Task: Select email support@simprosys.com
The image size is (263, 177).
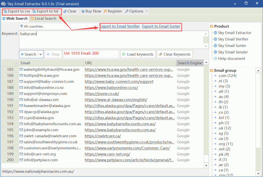Action: pos(45,94)
